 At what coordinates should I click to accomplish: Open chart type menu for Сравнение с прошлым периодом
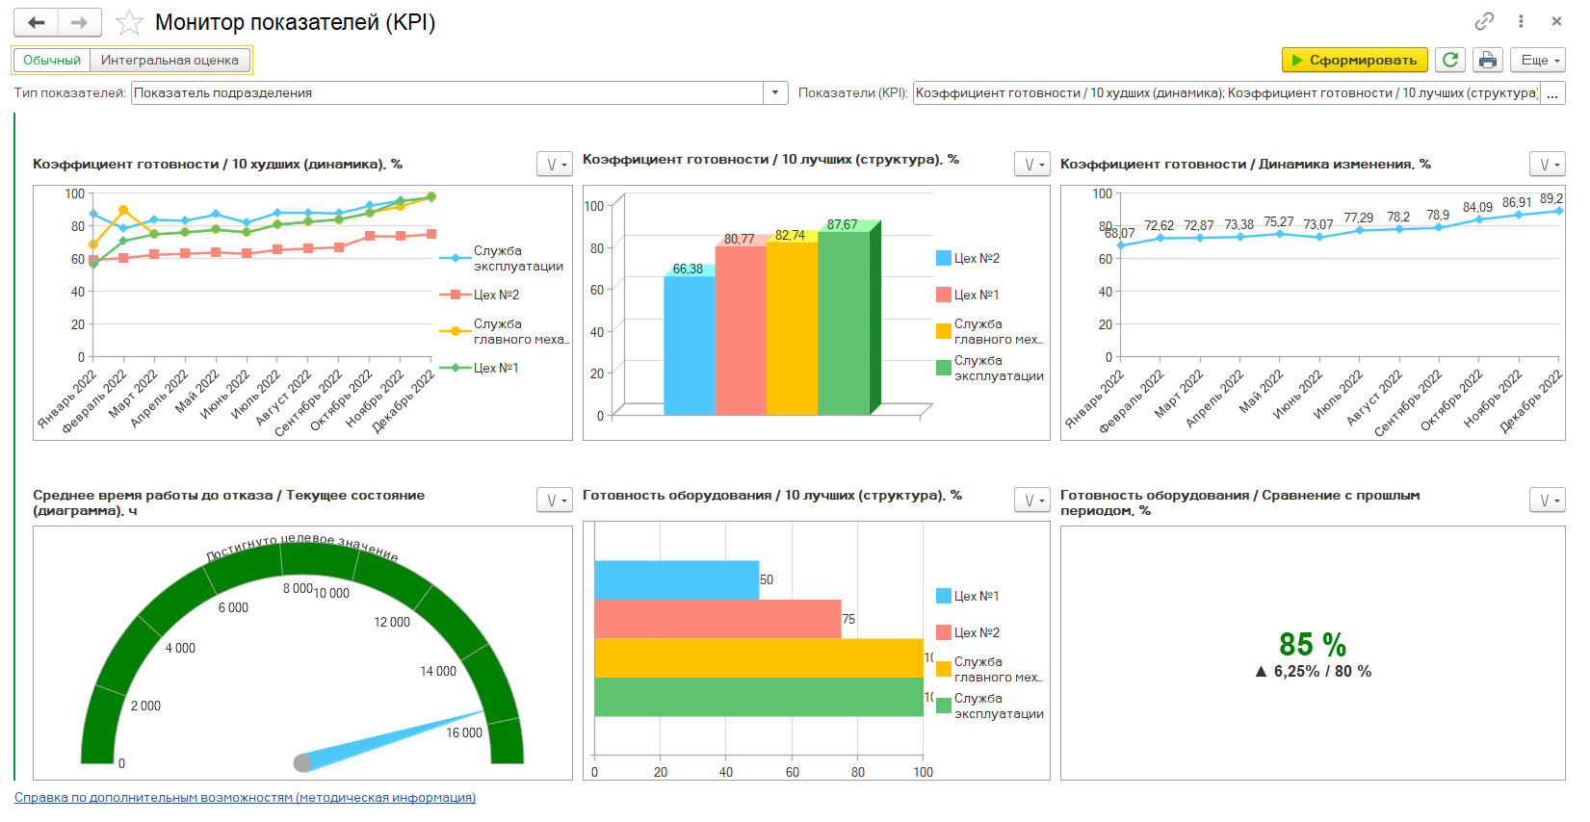point(1548,500)
